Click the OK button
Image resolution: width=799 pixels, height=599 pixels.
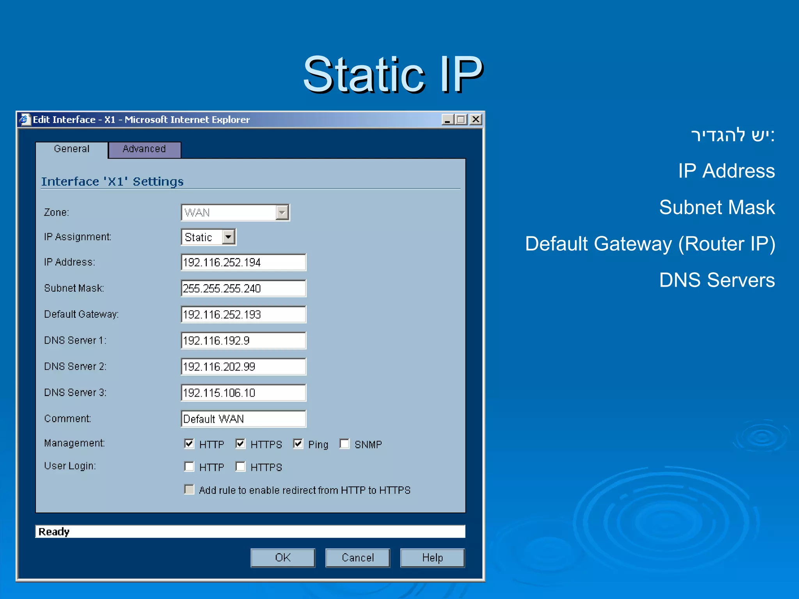[283, 558]
